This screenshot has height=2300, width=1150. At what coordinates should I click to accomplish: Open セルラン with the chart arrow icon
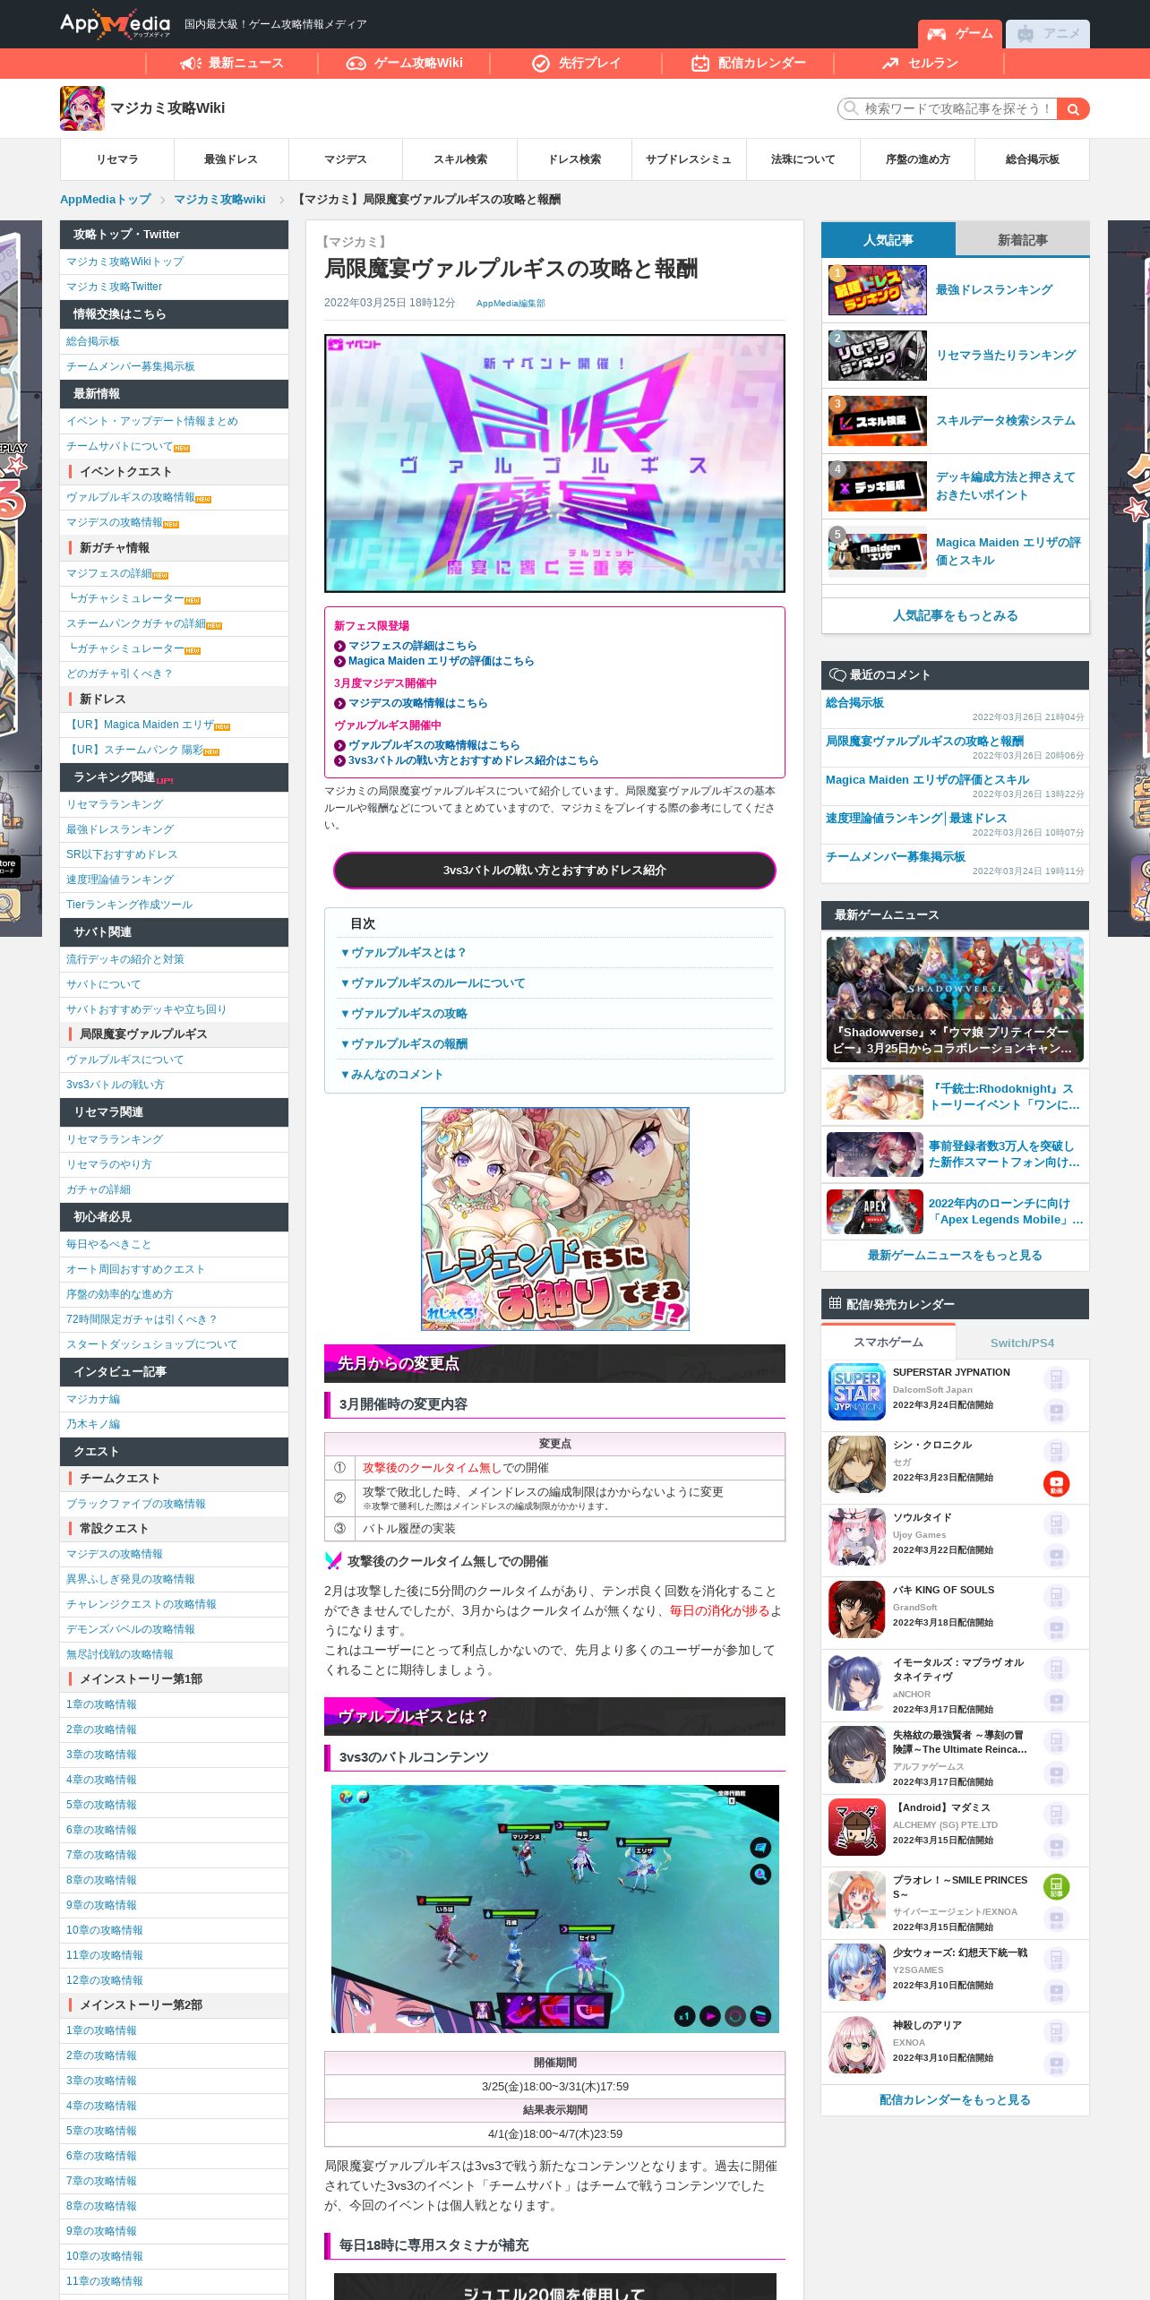coord(920,63)
